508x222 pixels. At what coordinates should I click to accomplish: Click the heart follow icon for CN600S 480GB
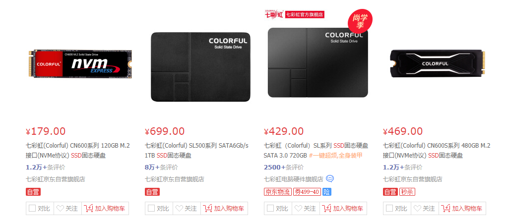(x=417, y=209)
